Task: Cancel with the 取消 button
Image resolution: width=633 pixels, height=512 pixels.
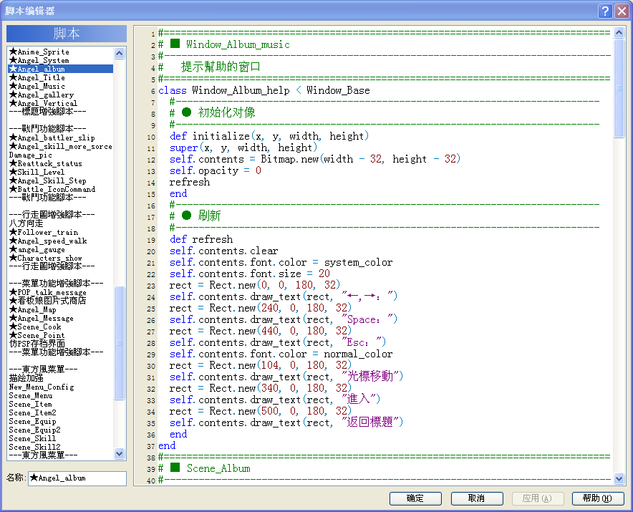Action: coord(477,498)
